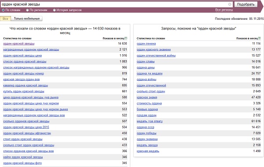Select the 'По словам' radio button

pyautogui.click(x=3, y=10)
